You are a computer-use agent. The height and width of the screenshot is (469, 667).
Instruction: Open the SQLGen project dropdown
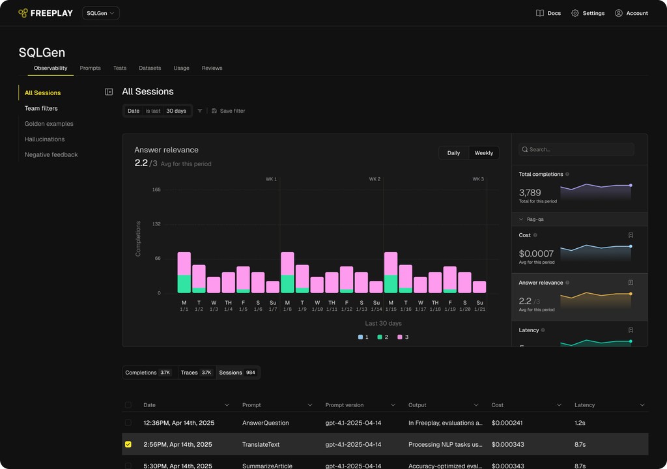coord(100,12)
